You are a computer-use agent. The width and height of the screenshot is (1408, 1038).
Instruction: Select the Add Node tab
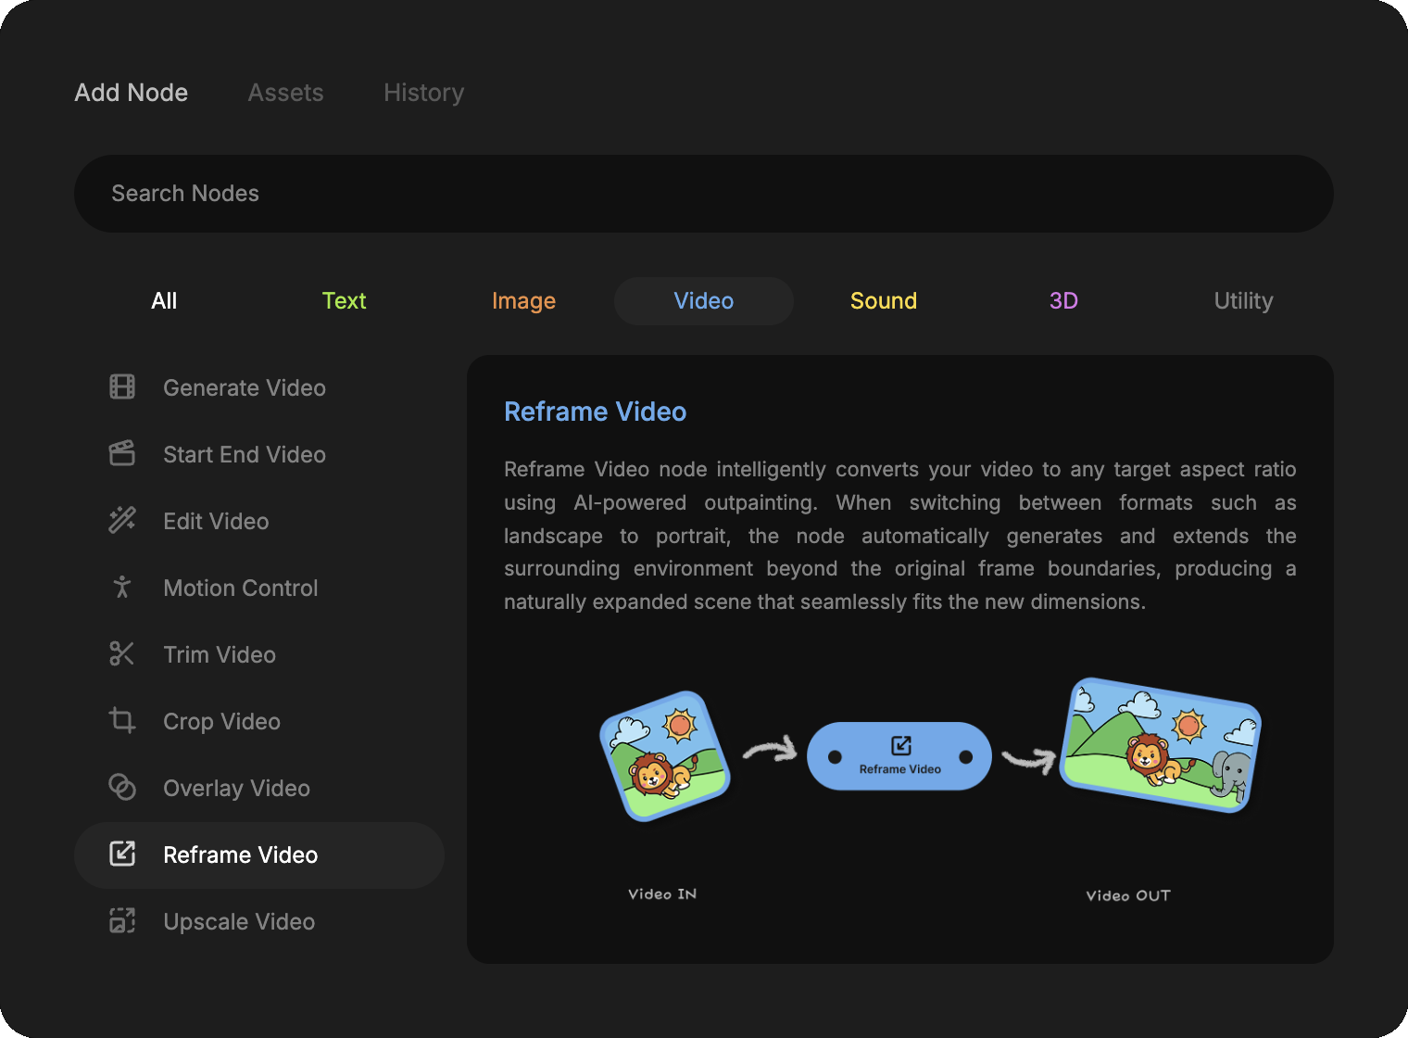[132, 93]
